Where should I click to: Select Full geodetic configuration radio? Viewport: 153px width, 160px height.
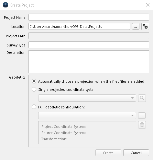34,107
